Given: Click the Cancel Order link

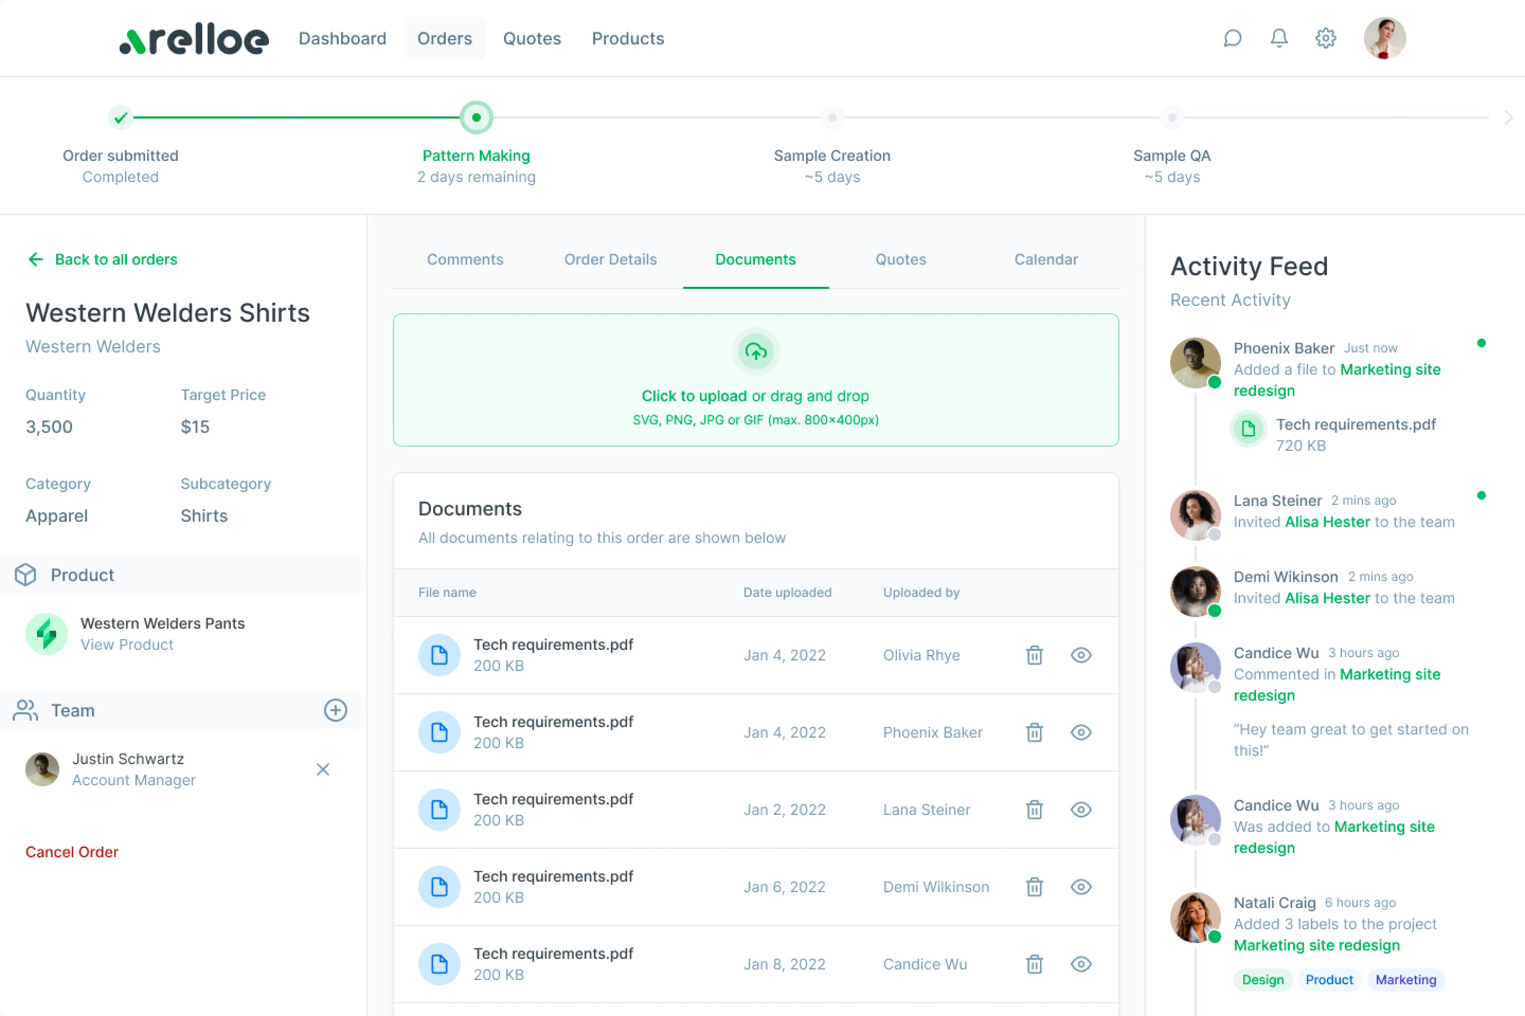Looking at the screenshot, I should [72, 851].
